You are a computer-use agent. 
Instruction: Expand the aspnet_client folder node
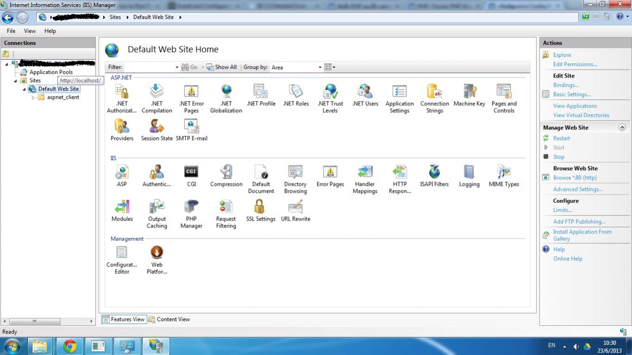tap(33, 98)
